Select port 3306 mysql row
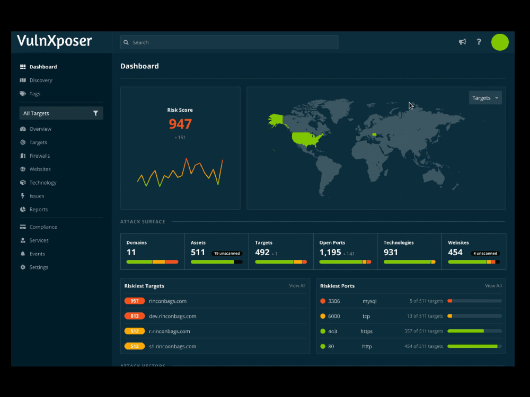The width and height of the screenshot is (530, 397). (411, 301)
